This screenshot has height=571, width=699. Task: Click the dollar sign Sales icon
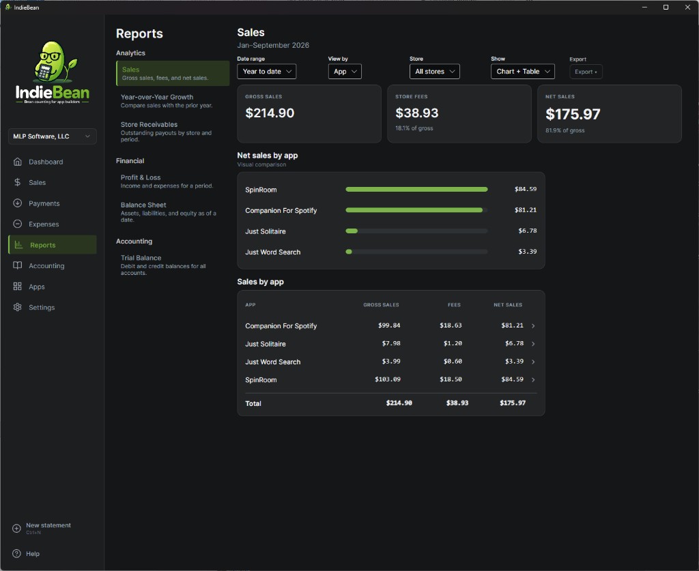pos(17,182)
